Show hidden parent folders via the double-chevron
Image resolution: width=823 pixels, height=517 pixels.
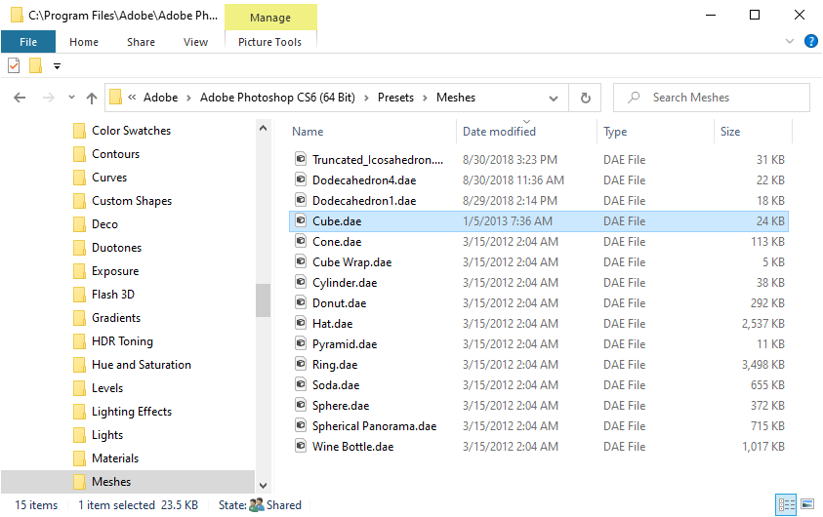[x=132, y=98]
